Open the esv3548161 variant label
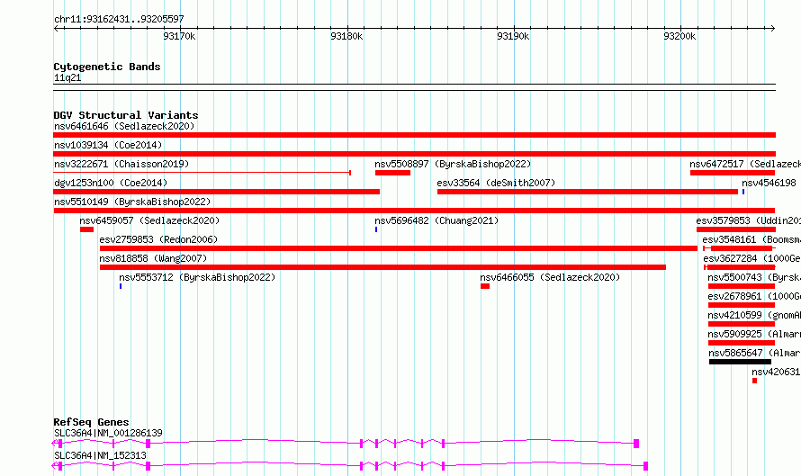 [751, 239]
